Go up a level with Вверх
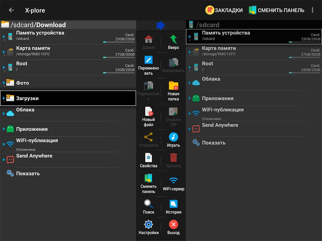 tap(173, 42)
